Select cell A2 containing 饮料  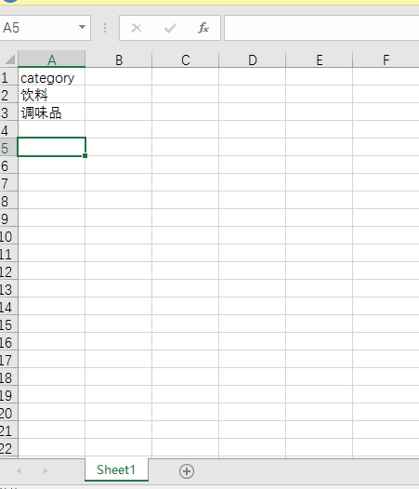click(x=51, y=95)
